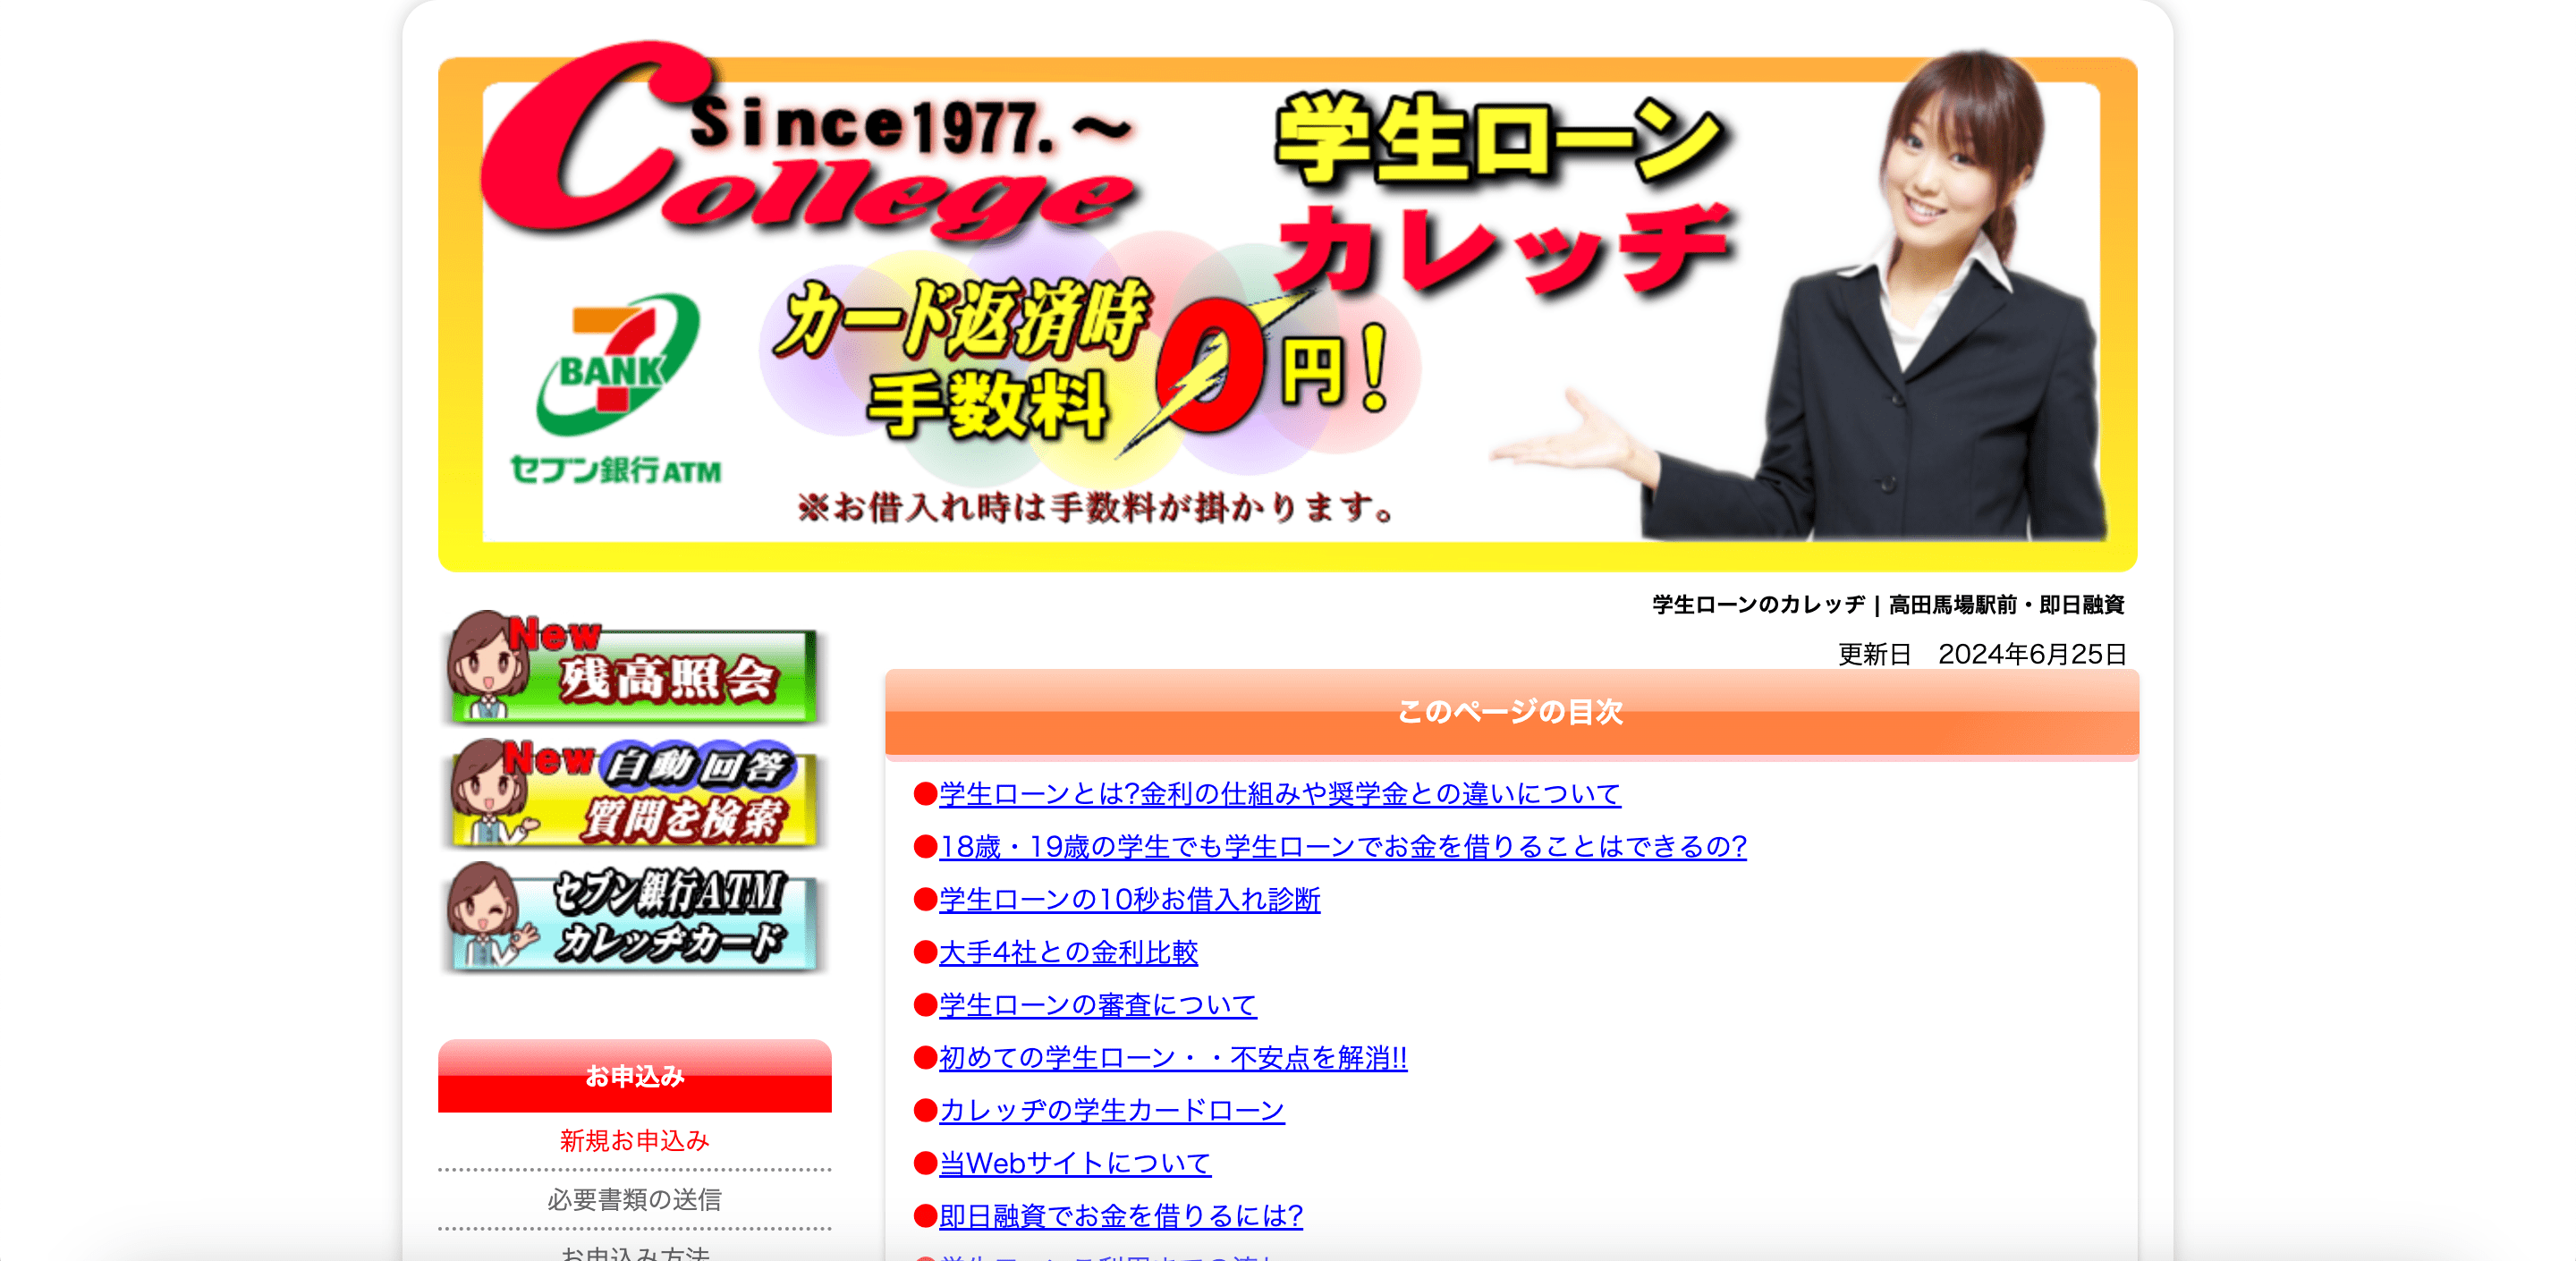The width and height of the screenshot is (2576, 1261).
Task: Select 必要書類の送信 in the sidebar
Action: 634,1200
